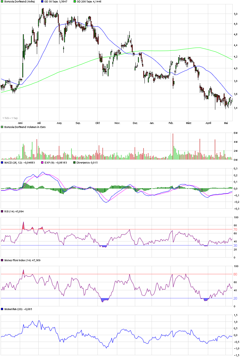
Task: Click the 'Juli' month label on time axis
Action: click(39, 123)
